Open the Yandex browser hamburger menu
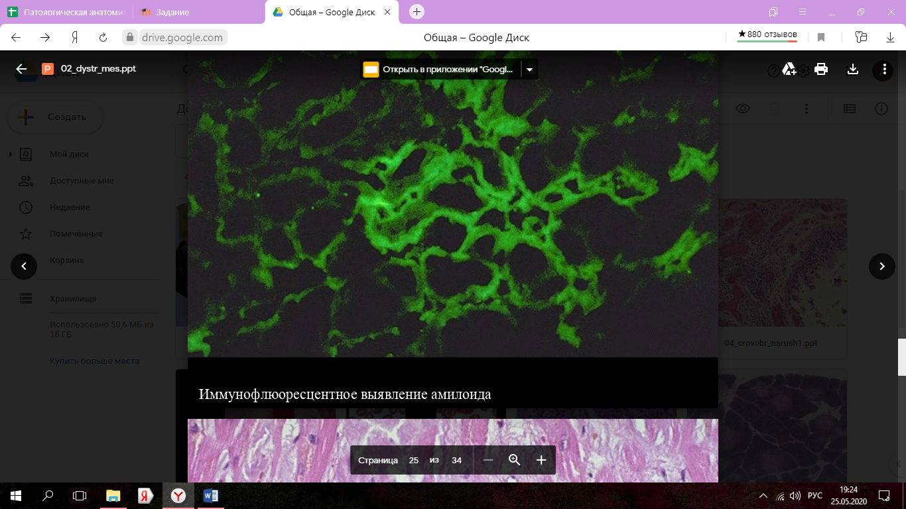The image size is (906, 509). tap(803, 12)
